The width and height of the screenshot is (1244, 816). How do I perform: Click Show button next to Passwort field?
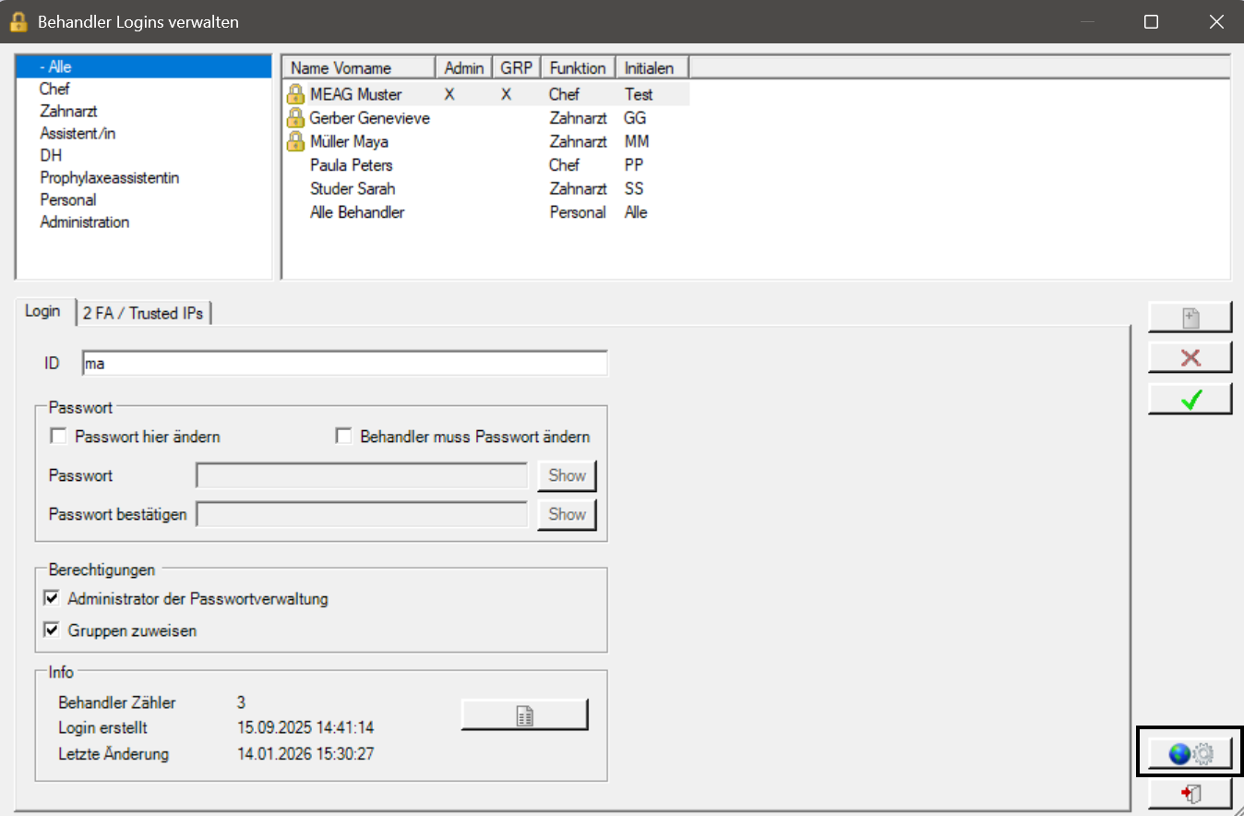point(567,476)
